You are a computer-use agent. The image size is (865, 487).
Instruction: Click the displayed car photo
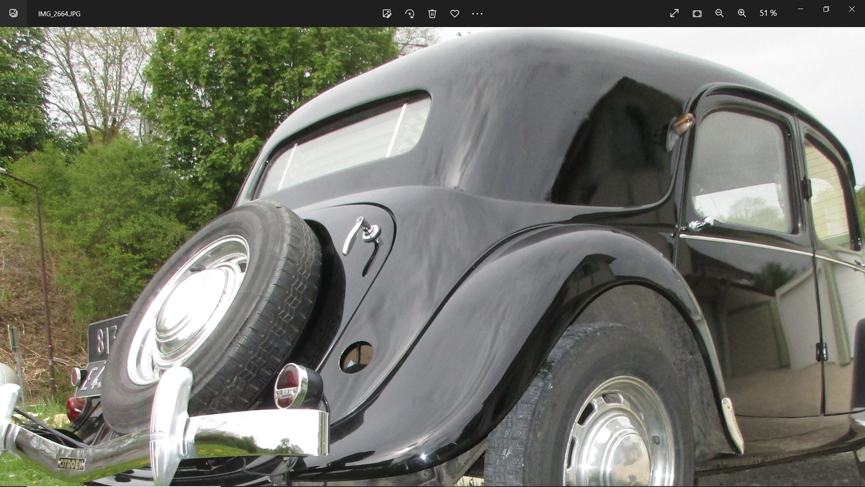click(432, 257)
